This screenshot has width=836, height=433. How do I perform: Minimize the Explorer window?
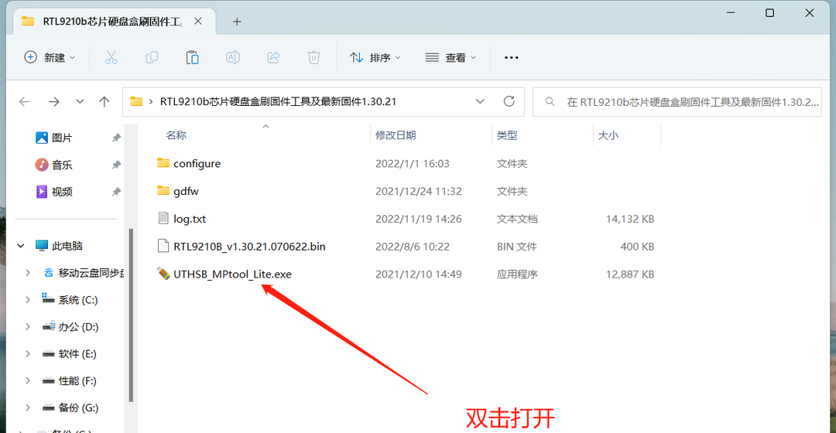coord(731,13)
